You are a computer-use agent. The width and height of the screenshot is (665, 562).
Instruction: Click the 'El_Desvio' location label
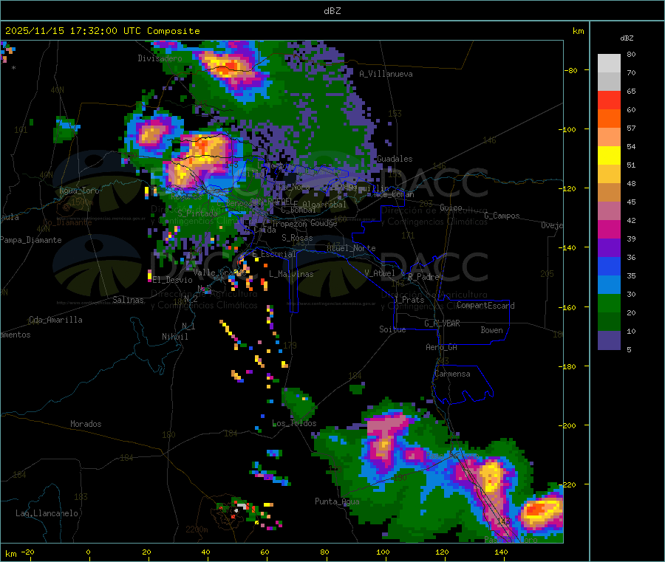tap(173, 280)
